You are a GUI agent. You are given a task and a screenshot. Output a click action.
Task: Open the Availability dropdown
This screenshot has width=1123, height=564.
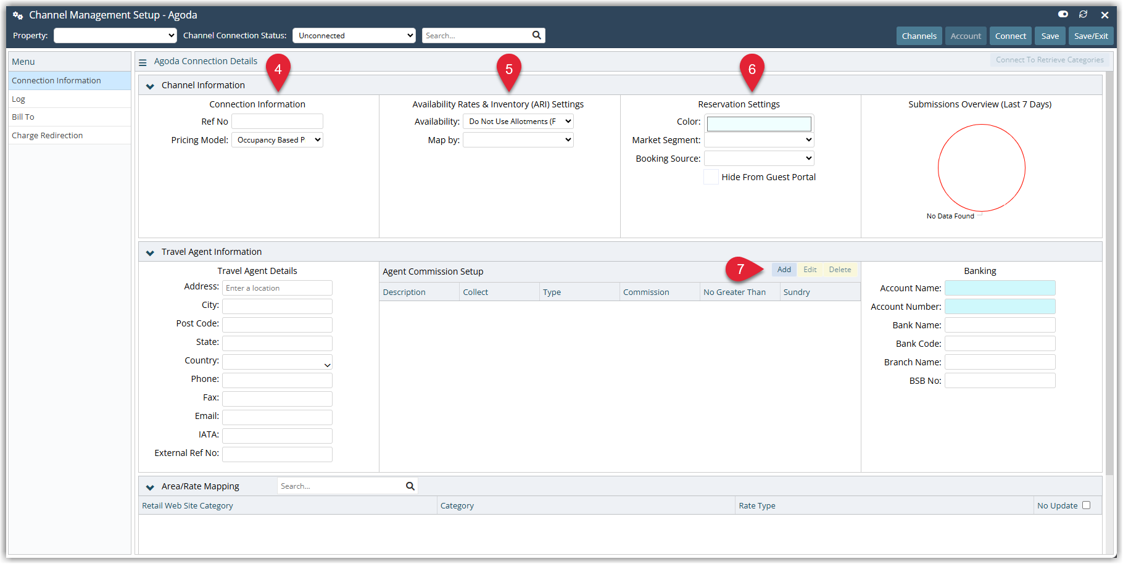[518, 122]
